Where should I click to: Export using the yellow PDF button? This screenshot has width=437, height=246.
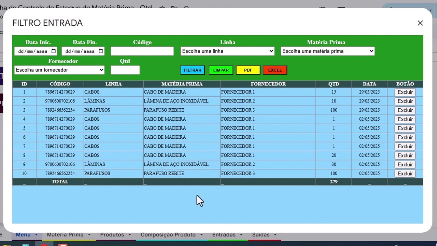coord(248,70)
